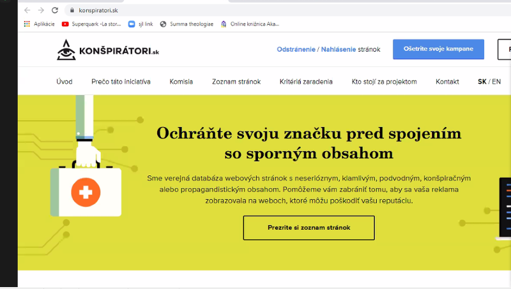Open Kto stojí za projektom
This screenshot has height=289, width=511.
[385, 82]
